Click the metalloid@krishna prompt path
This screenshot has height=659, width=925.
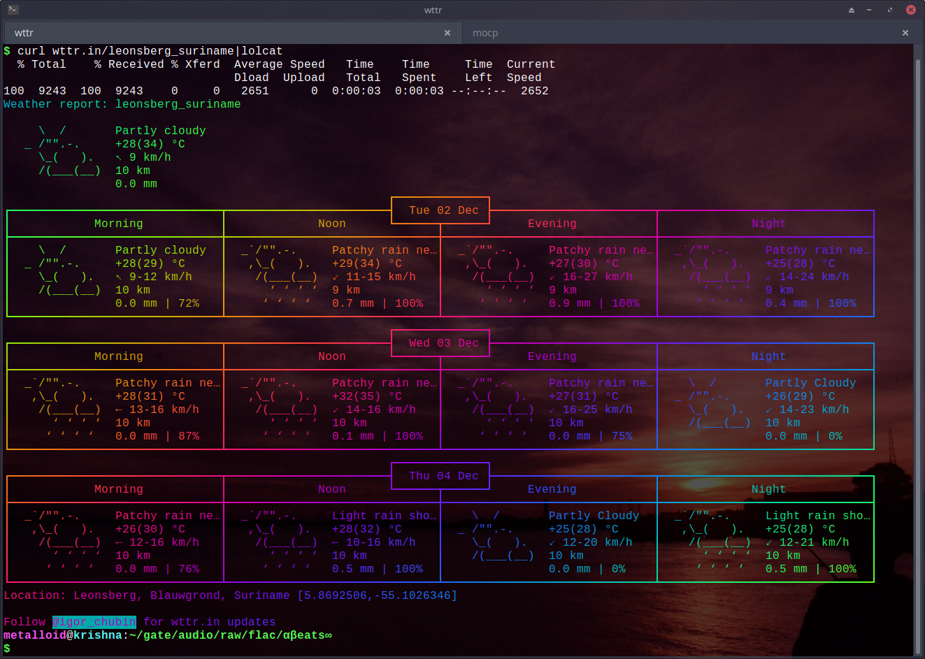(168, 635)
